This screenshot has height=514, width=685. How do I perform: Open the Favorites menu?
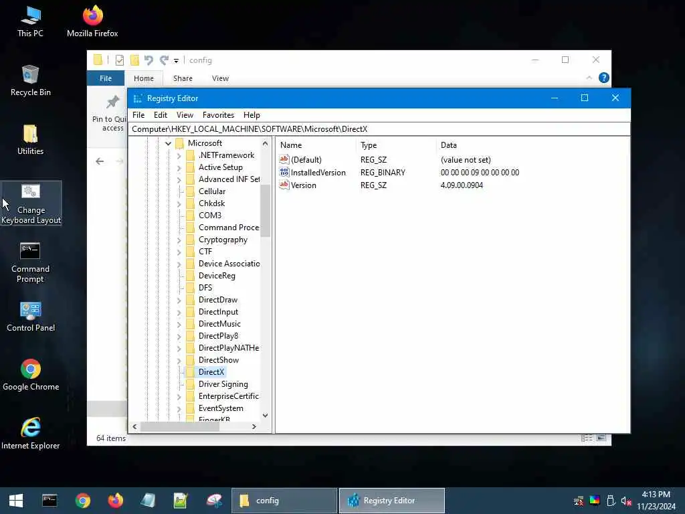click(218, 115)
